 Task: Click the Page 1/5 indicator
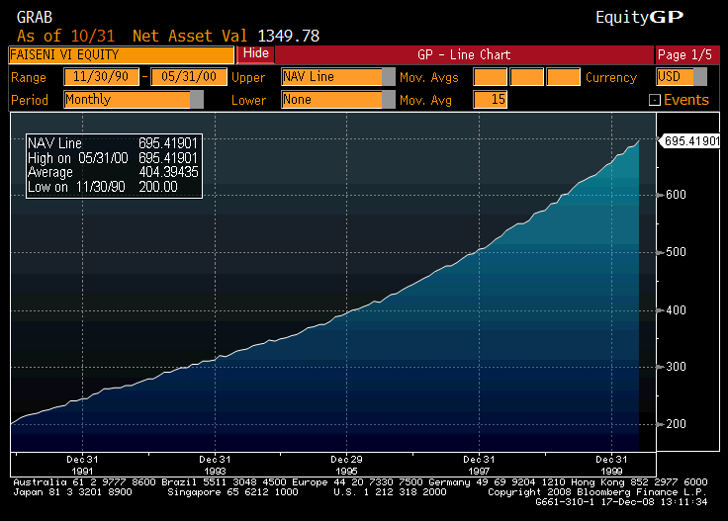[682, 54]
